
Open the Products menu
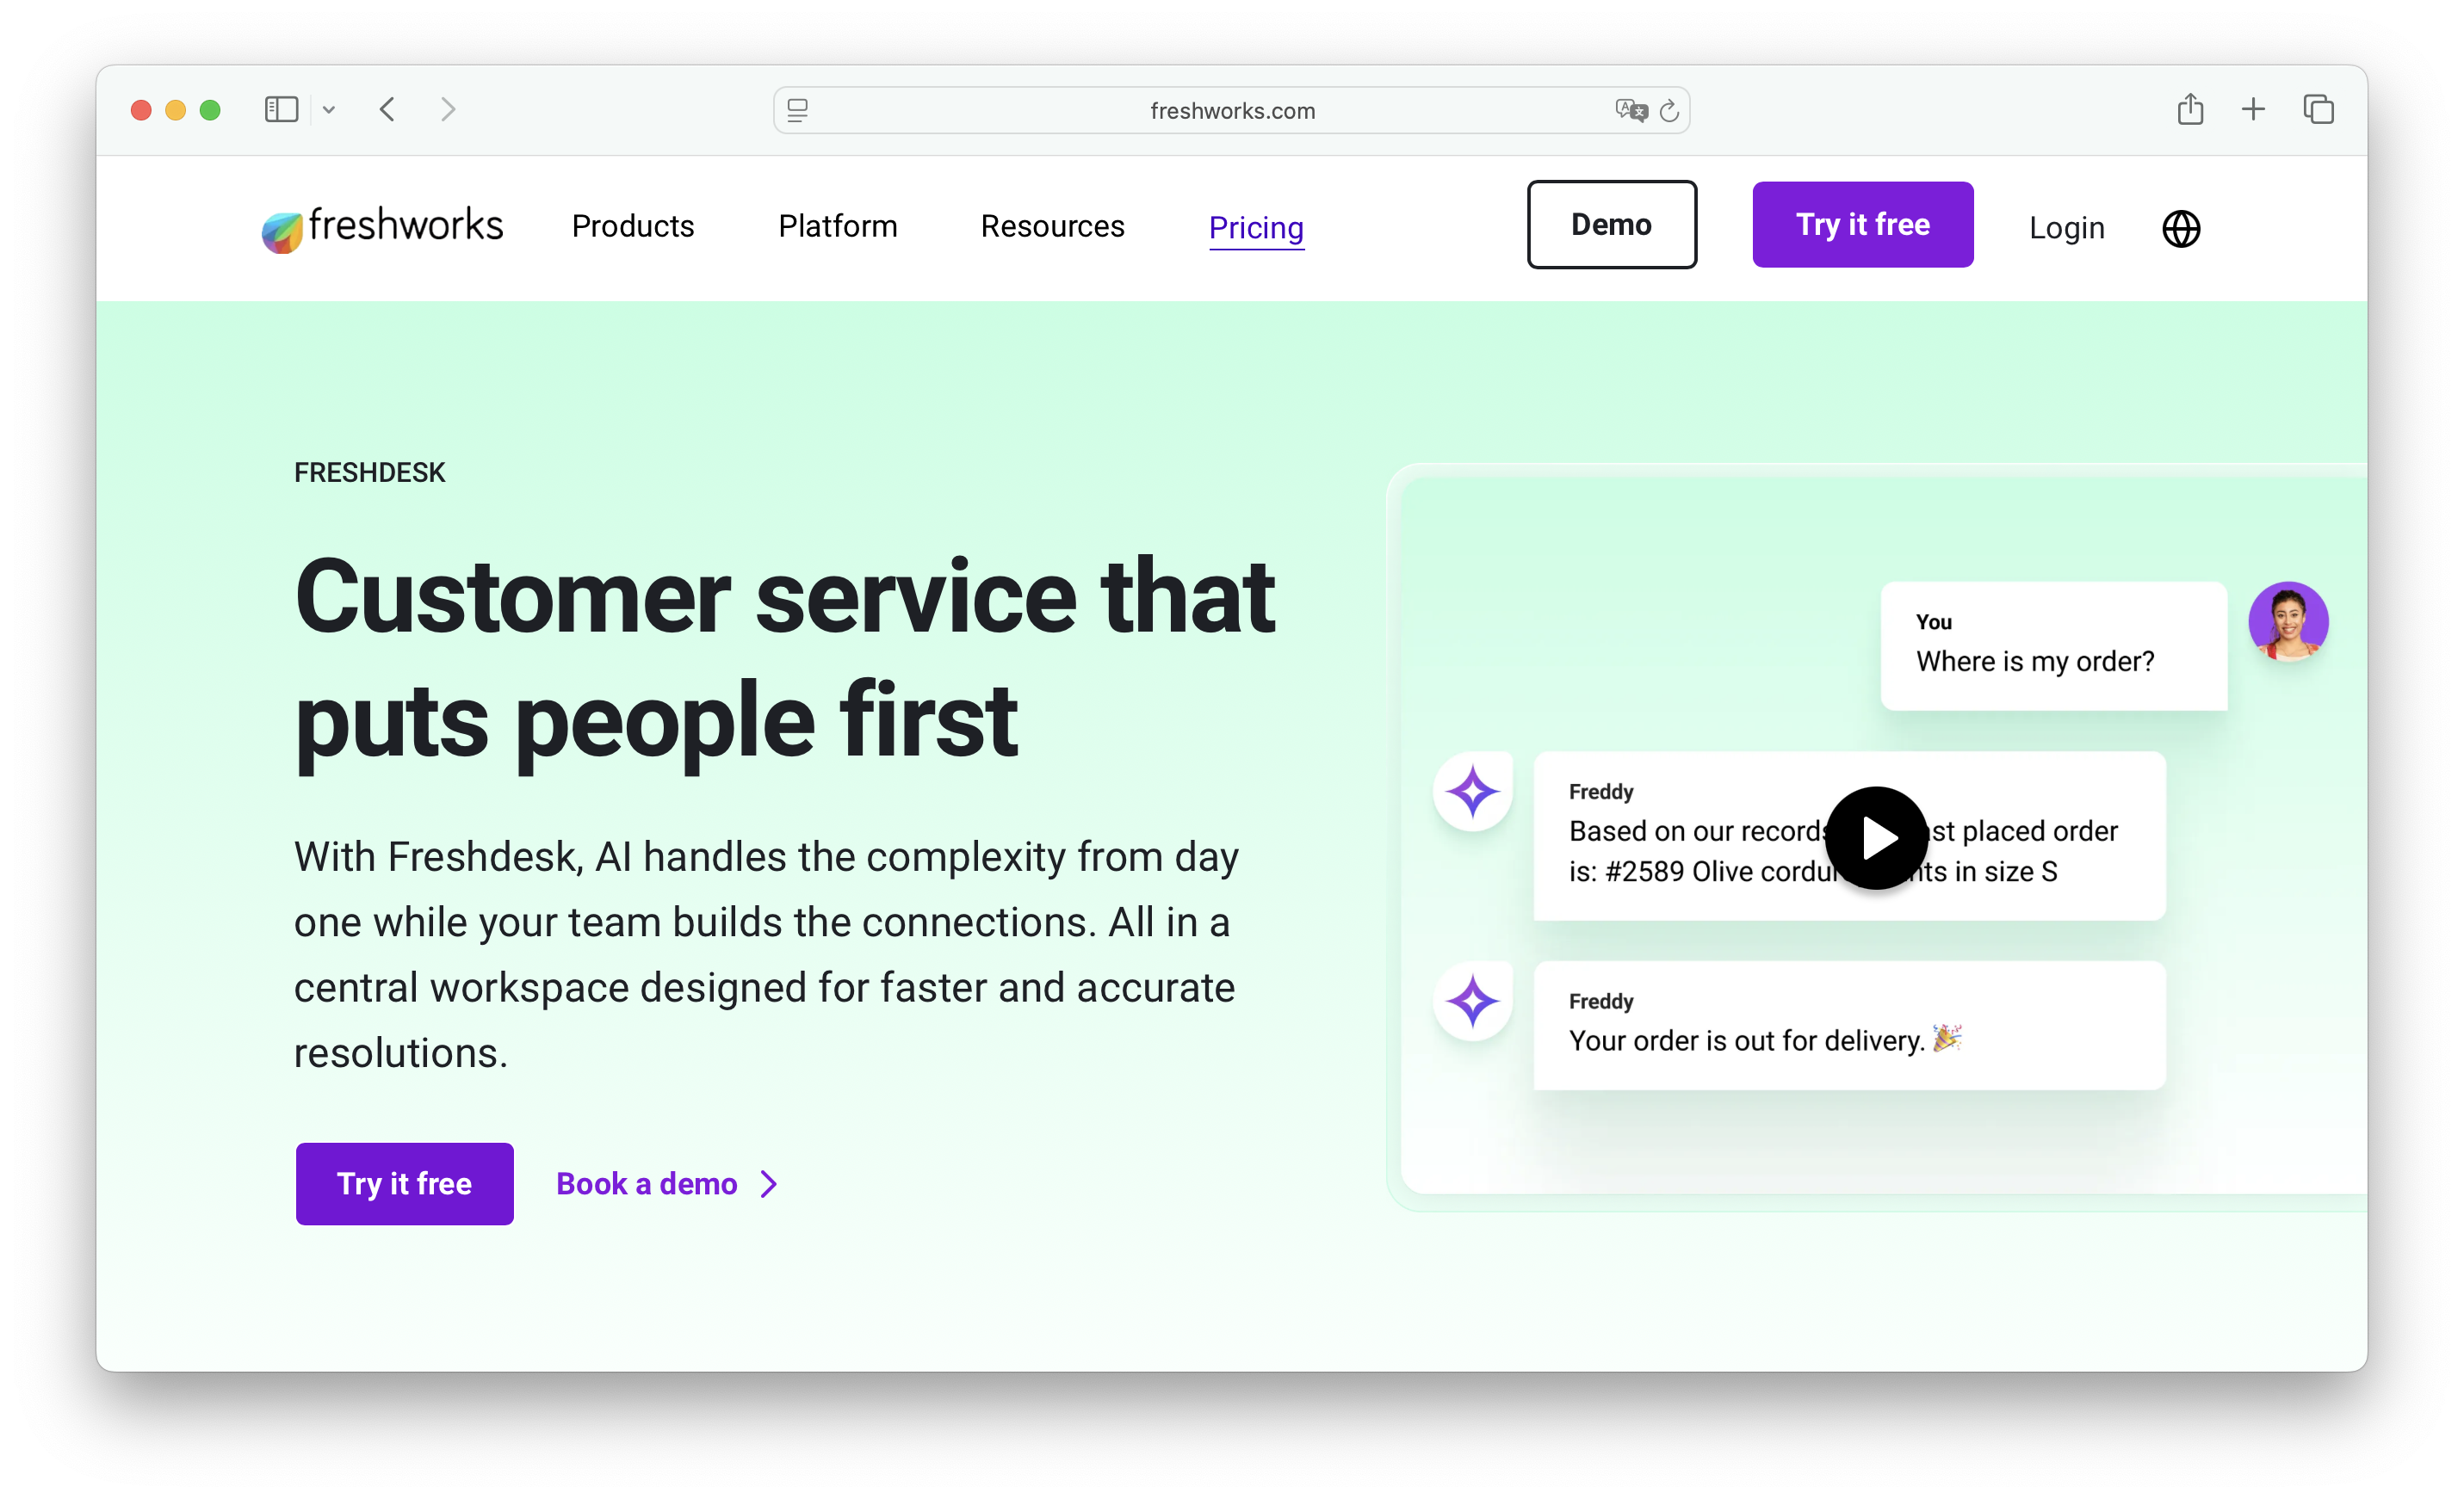[633, 227]
